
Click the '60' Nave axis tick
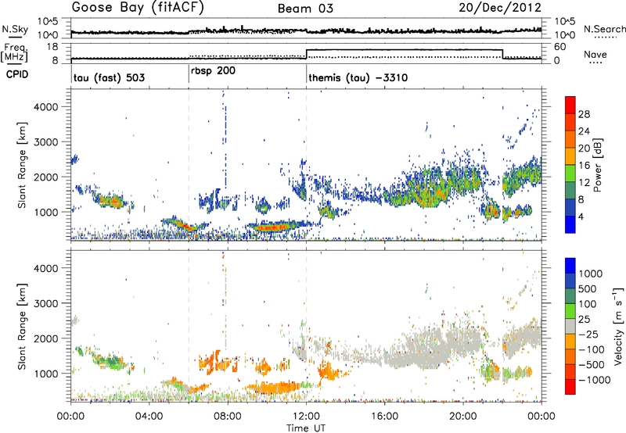pos(559,47)
